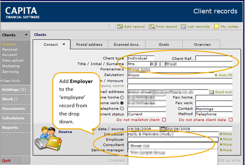Click the Add record icon
The image size is (246, 165).
120,27
